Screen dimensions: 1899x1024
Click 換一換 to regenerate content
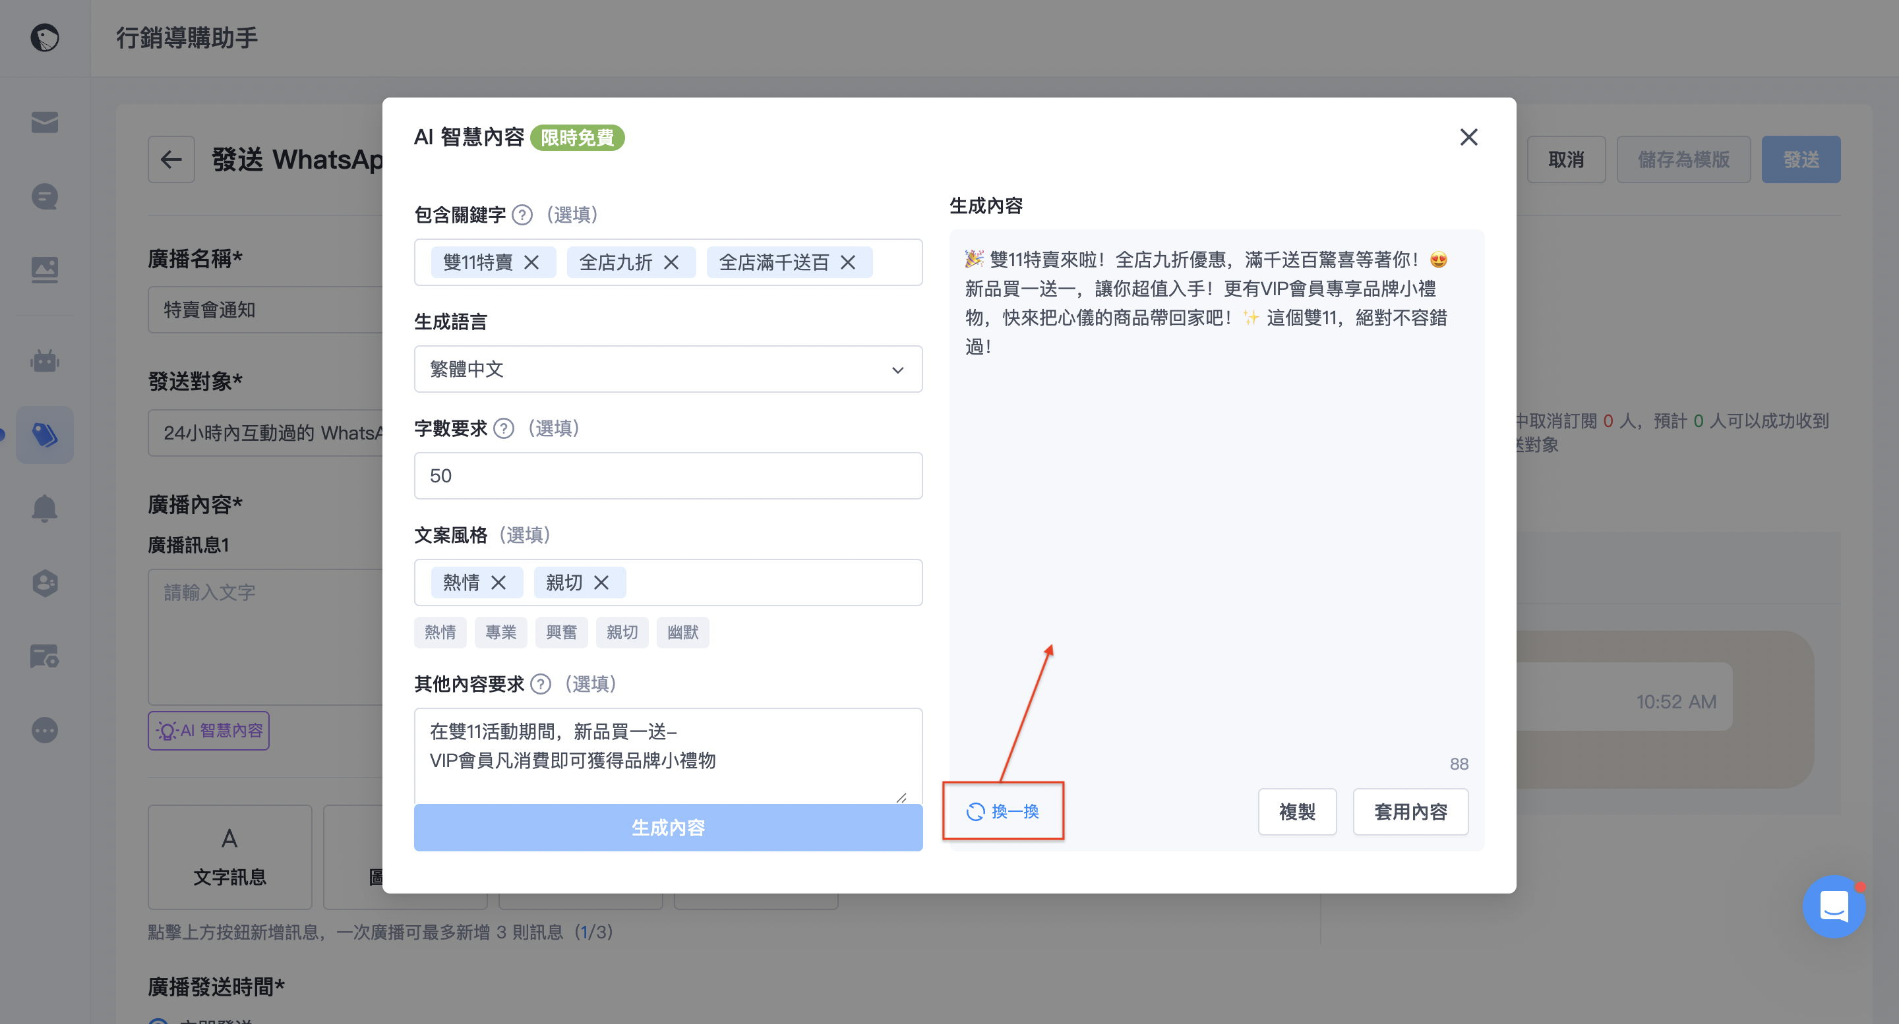[x=1002, y=811]
